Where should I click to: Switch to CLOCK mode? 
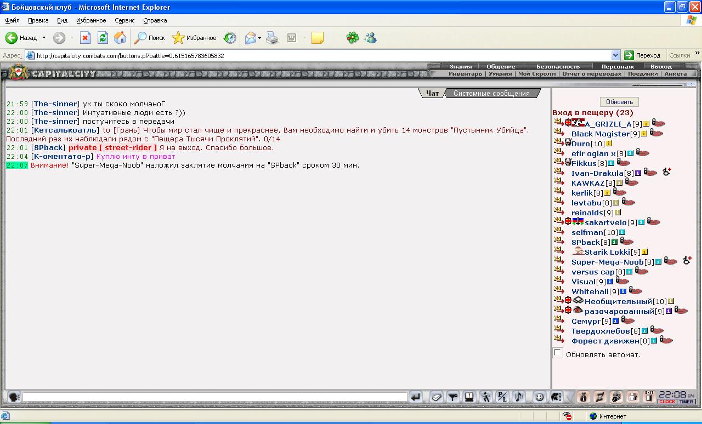pos(667,402)
